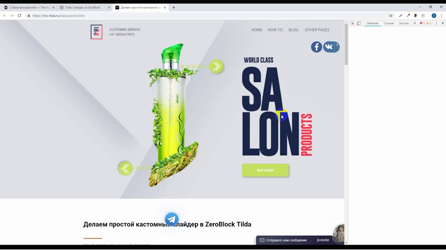Bookmark this page with the star icon

[x=391, y=16]
